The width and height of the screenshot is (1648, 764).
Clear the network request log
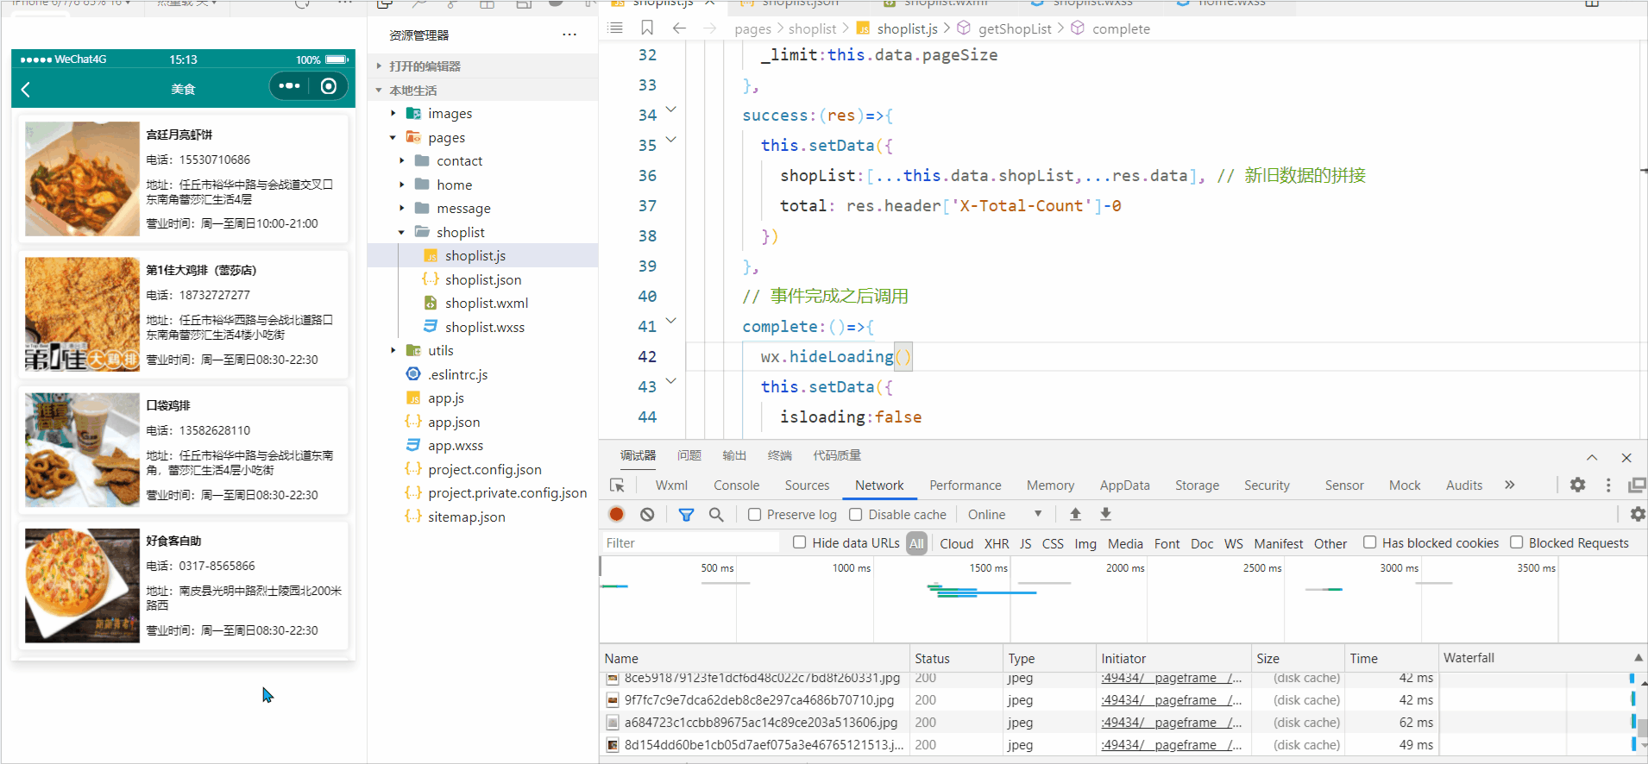pos(647,514)
